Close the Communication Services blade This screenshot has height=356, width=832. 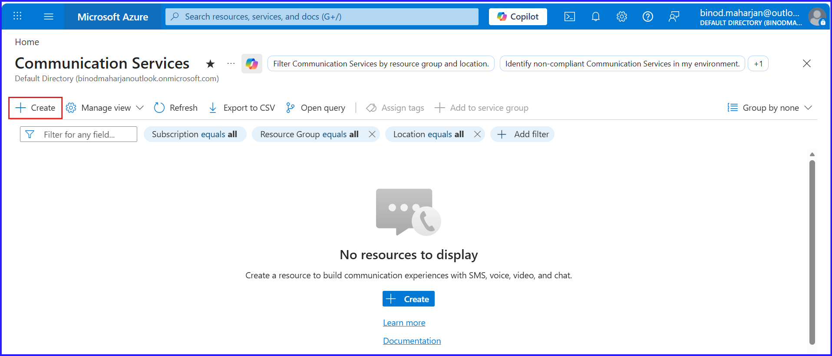click(807, 63)
